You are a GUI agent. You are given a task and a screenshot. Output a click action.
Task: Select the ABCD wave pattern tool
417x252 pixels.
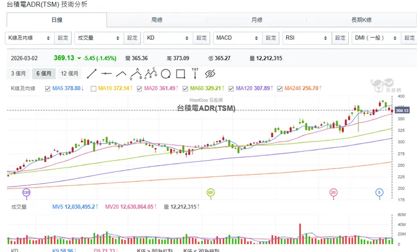click(151, 73)
